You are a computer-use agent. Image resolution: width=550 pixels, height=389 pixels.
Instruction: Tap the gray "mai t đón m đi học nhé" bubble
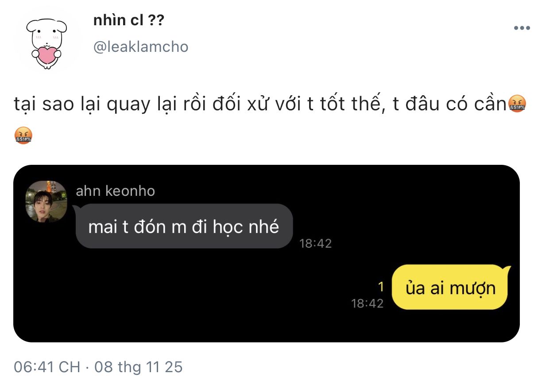184,227
